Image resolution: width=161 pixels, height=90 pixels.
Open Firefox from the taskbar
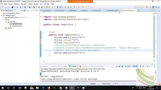pyautogui.click(x=49, y=88)
